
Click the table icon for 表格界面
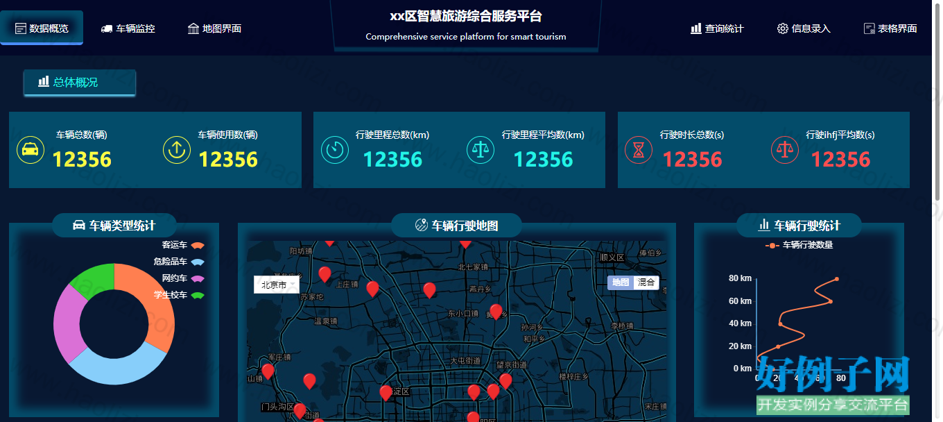pos(870,28)
